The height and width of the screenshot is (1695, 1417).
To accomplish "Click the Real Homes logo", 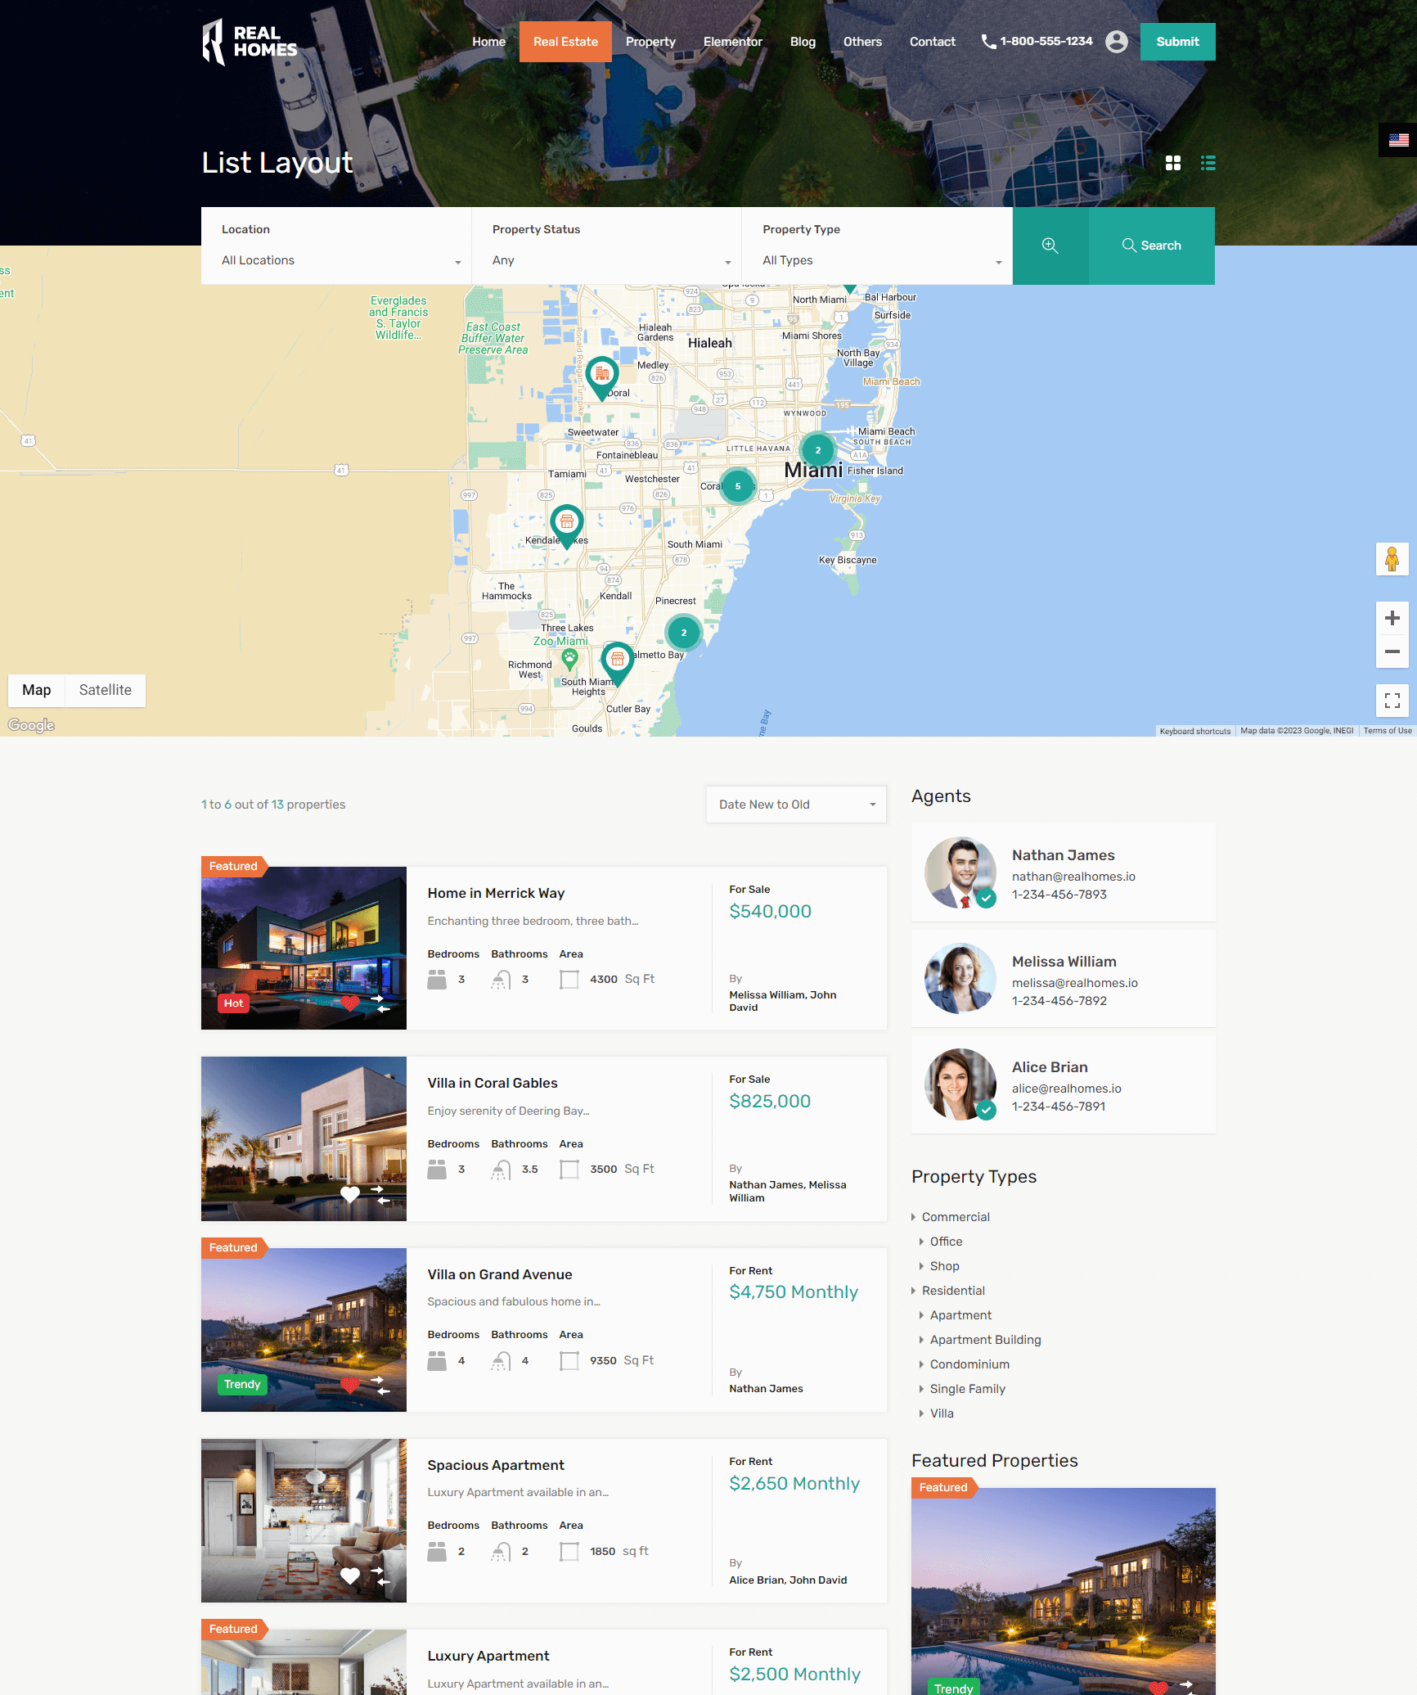I will point(250,42).
